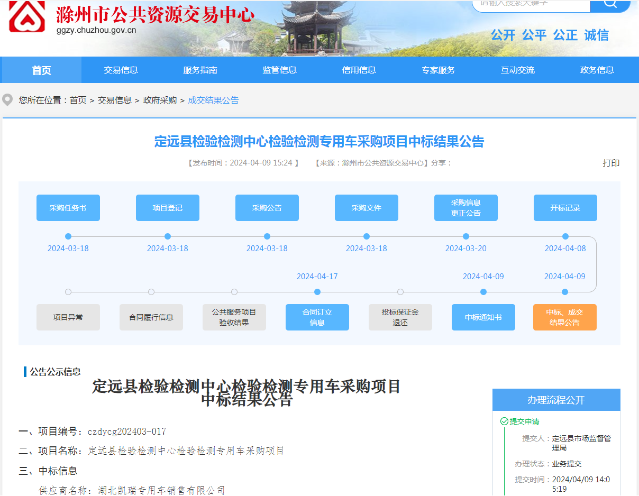Select the 合同订立信息 button
This screenshot has height=496, width=639.
pos(317,317)
